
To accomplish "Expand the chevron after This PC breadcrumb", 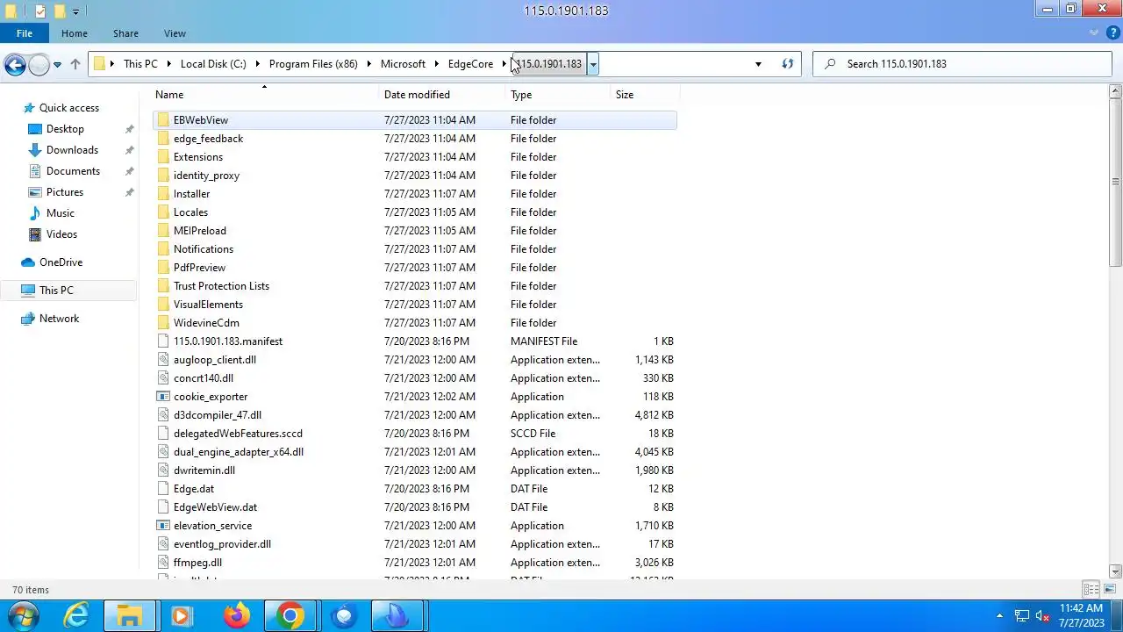I will [x=168, y=64].
